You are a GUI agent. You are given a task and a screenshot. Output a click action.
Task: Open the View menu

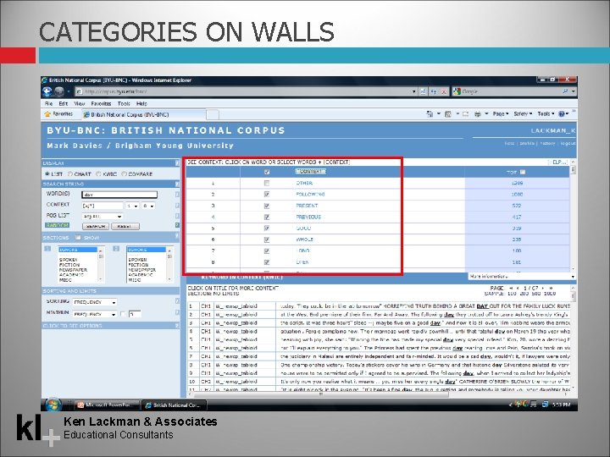click(80, 104)
